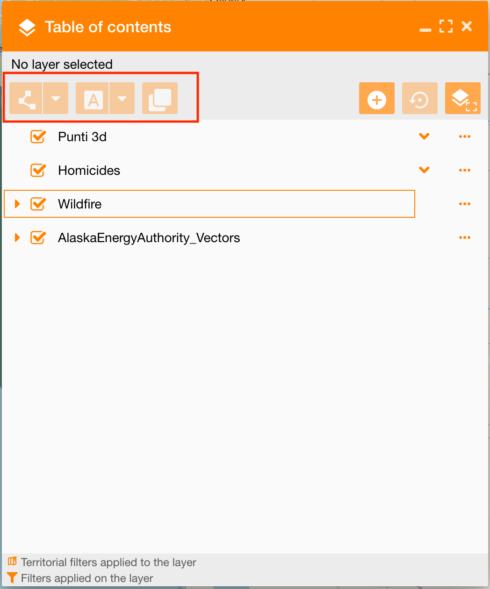
Task: Expand the Wildfire group triangle
Action: pyautogui.click(x=17, y=204)
